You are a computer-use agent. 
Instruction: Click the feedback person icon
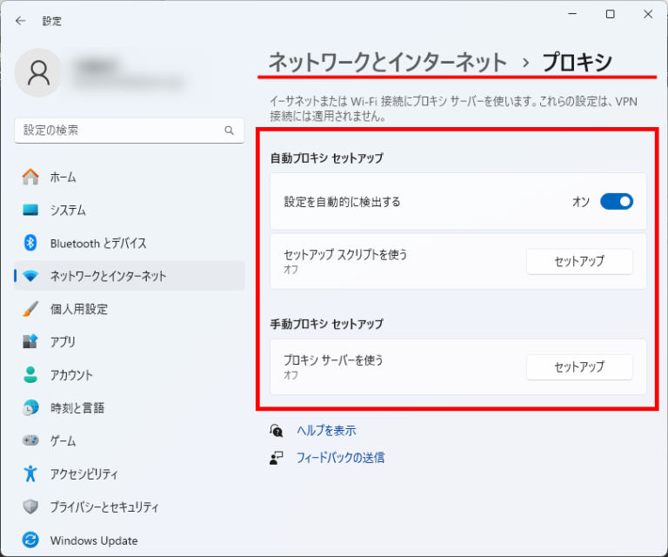[276, 458]
